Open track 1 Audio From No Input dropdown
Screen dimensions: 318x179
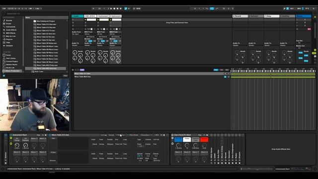coord(78,34)
